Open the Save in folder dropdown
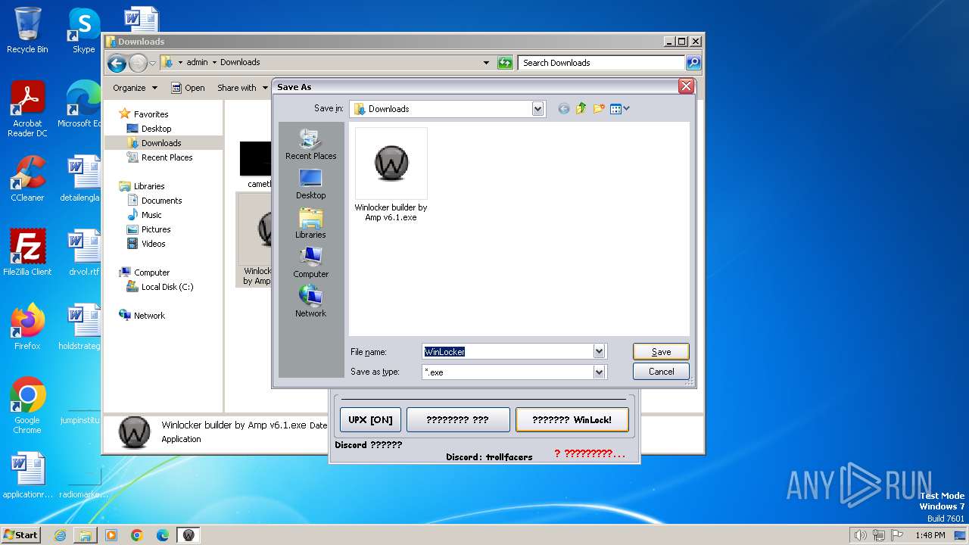Viewport: 969px width, 545px height. coord(537,109)
